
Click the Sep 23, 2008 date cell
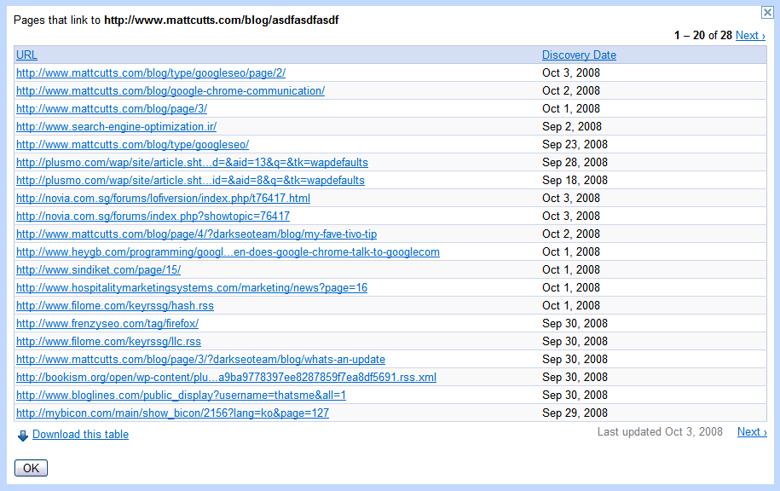click(x=575, y=145)
